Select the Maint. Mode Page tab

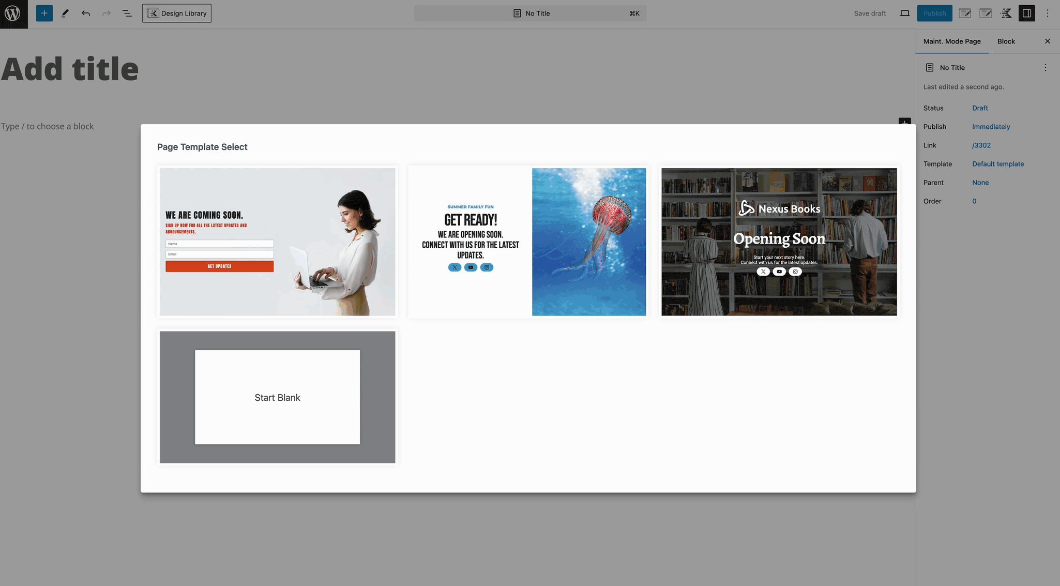click(x=951, y=41)
